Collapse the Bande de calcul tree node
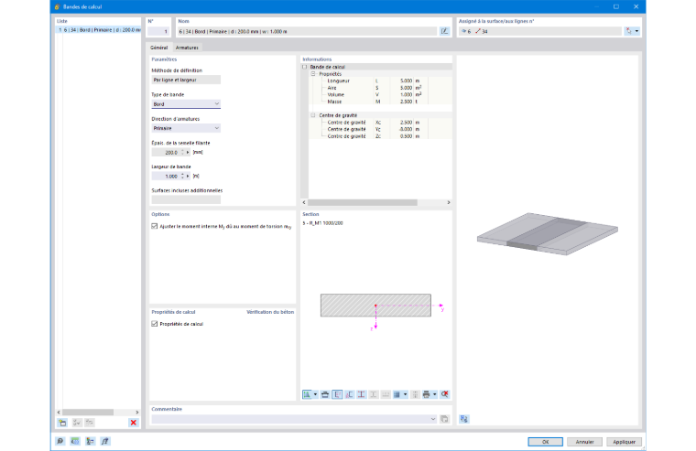The image size is (696, 451). [x=304, y=67]
